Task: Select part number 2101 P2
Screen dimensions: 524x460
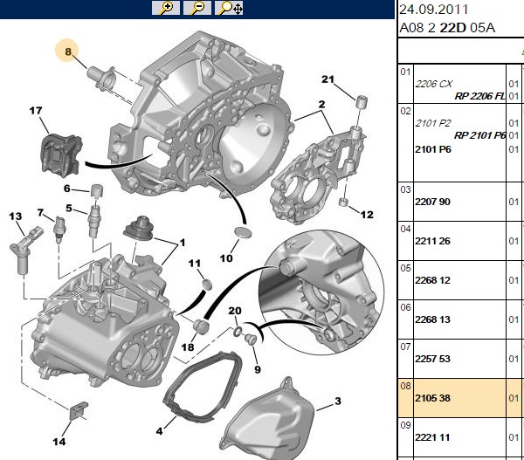Action: click(x=433, y=123)
